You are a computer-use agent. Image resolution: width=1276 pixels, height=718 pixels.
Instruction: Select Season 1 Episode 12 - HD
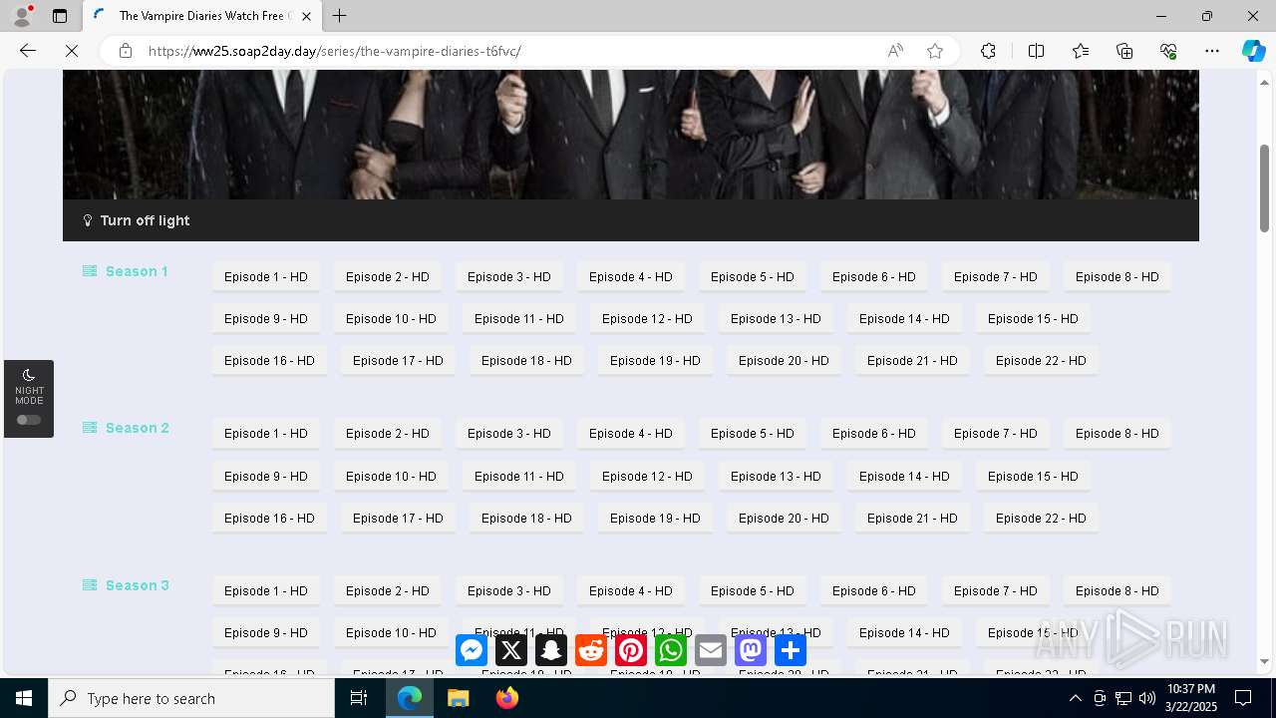647,319
